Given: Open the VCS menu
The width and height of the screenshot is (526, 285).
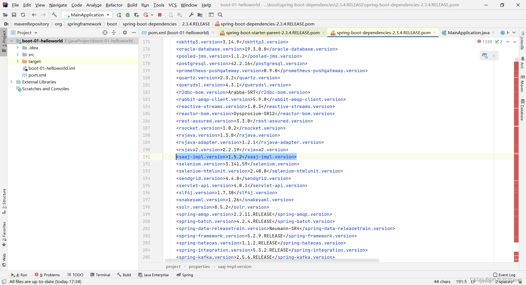Looking at the screenshot, I should pos(173,5).
